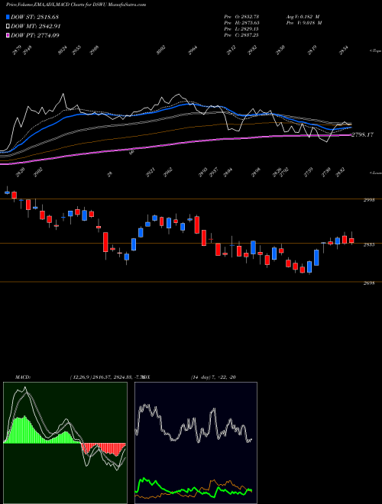The height and width of the screenshot is (504, 382).
Task: Click the 2698 price level label
Action: pos(369,283)
